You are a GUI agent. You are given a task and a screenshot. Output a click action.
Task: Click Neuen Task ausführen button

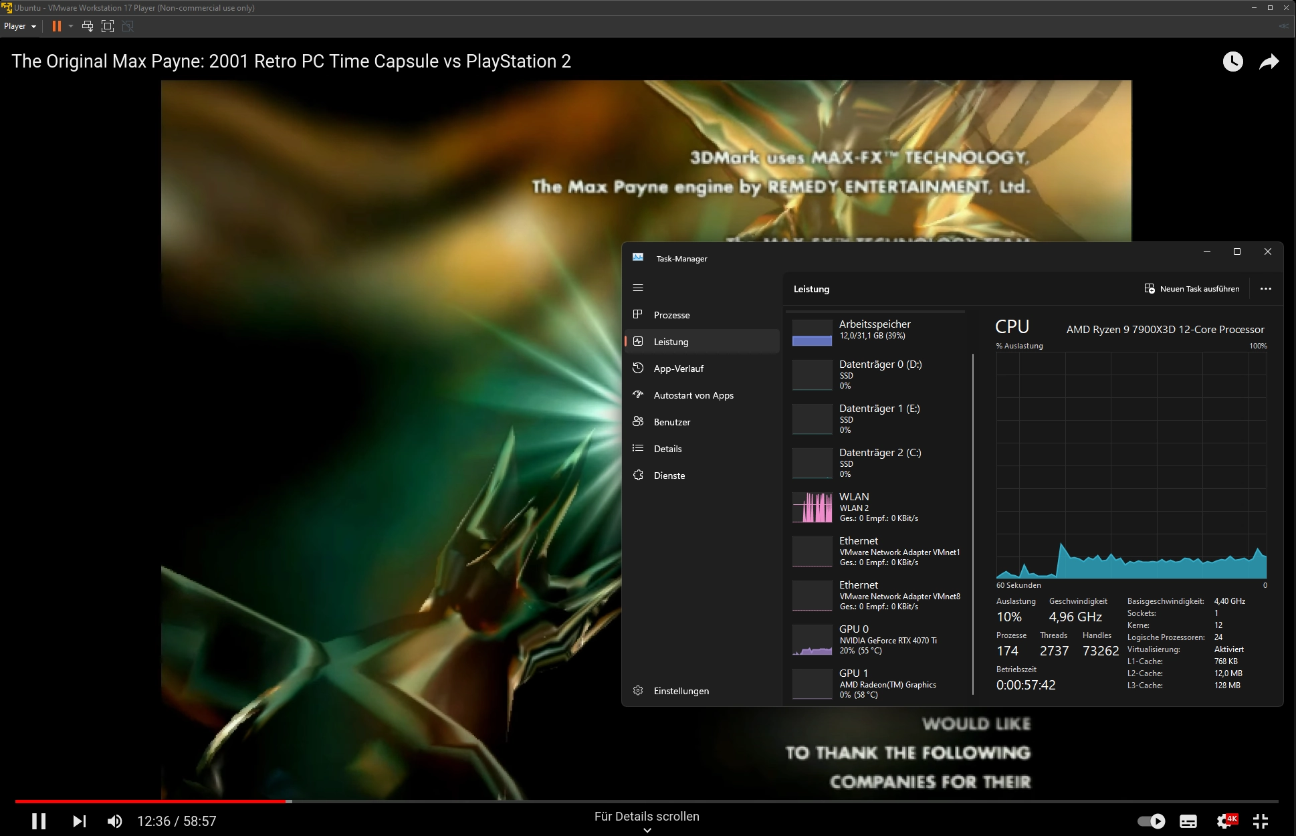click(x=1192, y=289)
